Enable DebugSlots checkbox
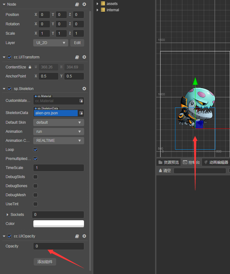The height and width of the screenshot is (274, 230). pyautogui.click(x=36, y=177)
